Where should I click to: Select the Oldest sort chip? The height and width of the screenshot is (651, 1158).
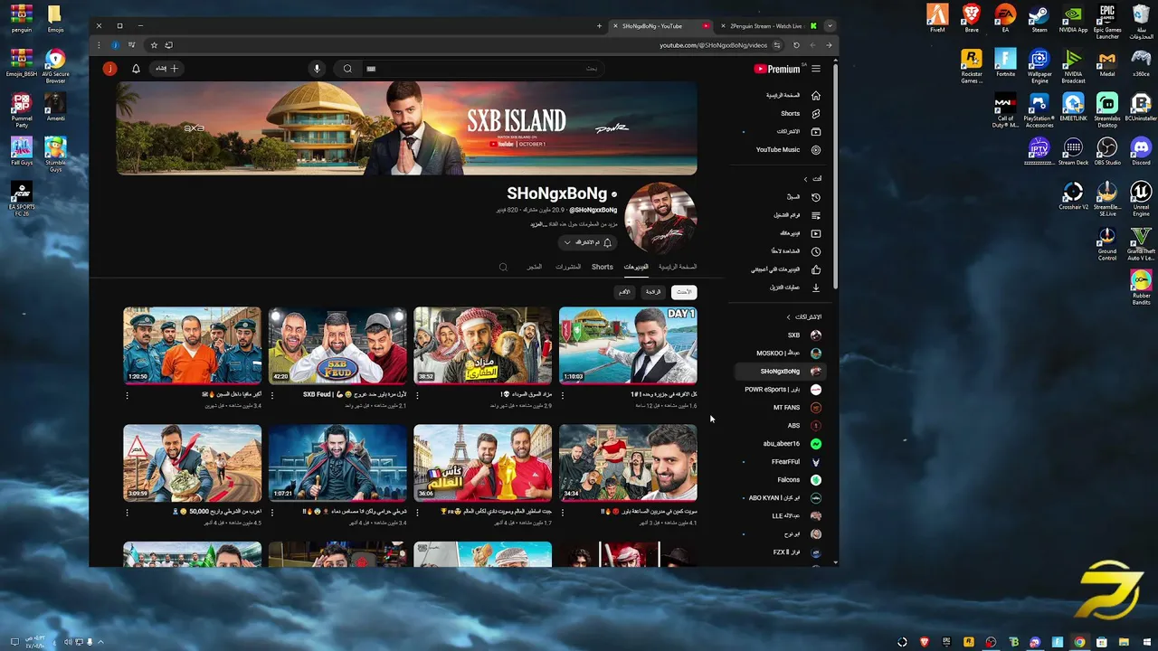624,292
